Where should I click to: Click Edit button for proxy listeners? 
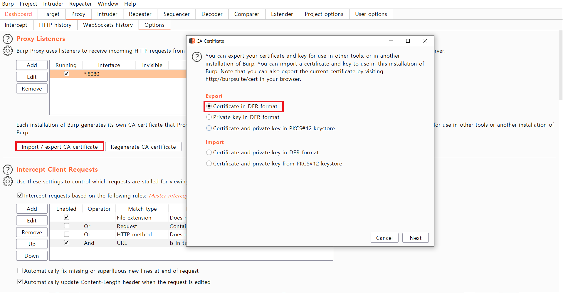(32, 77)
